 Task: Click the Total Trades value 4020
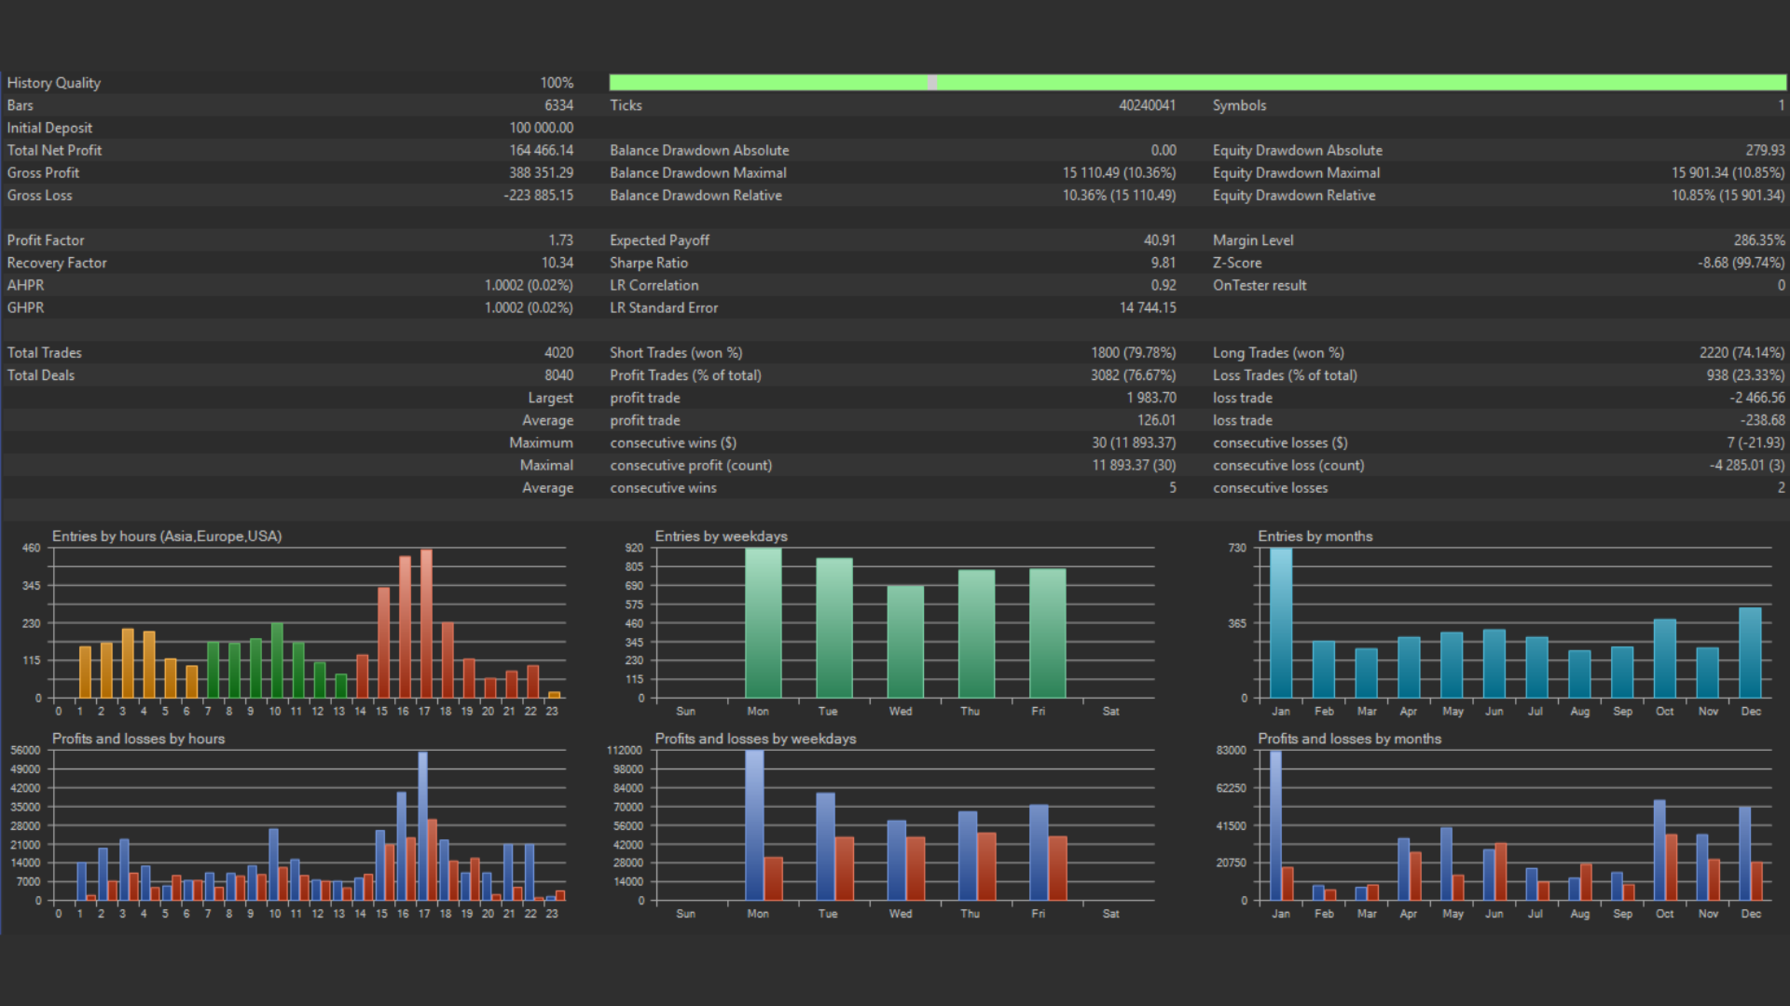coord(558,353)
